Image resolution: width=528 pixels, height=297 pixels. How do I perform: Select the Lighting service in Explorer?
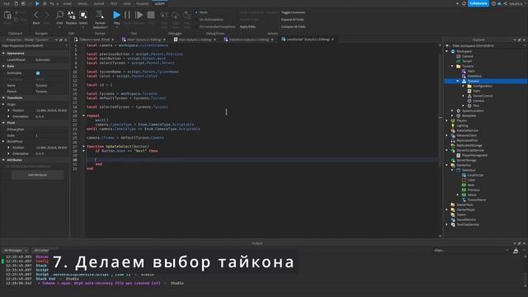point(462,125)
